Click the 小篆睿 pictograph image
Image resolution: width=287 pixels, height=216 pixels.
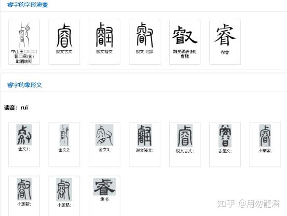265,135
